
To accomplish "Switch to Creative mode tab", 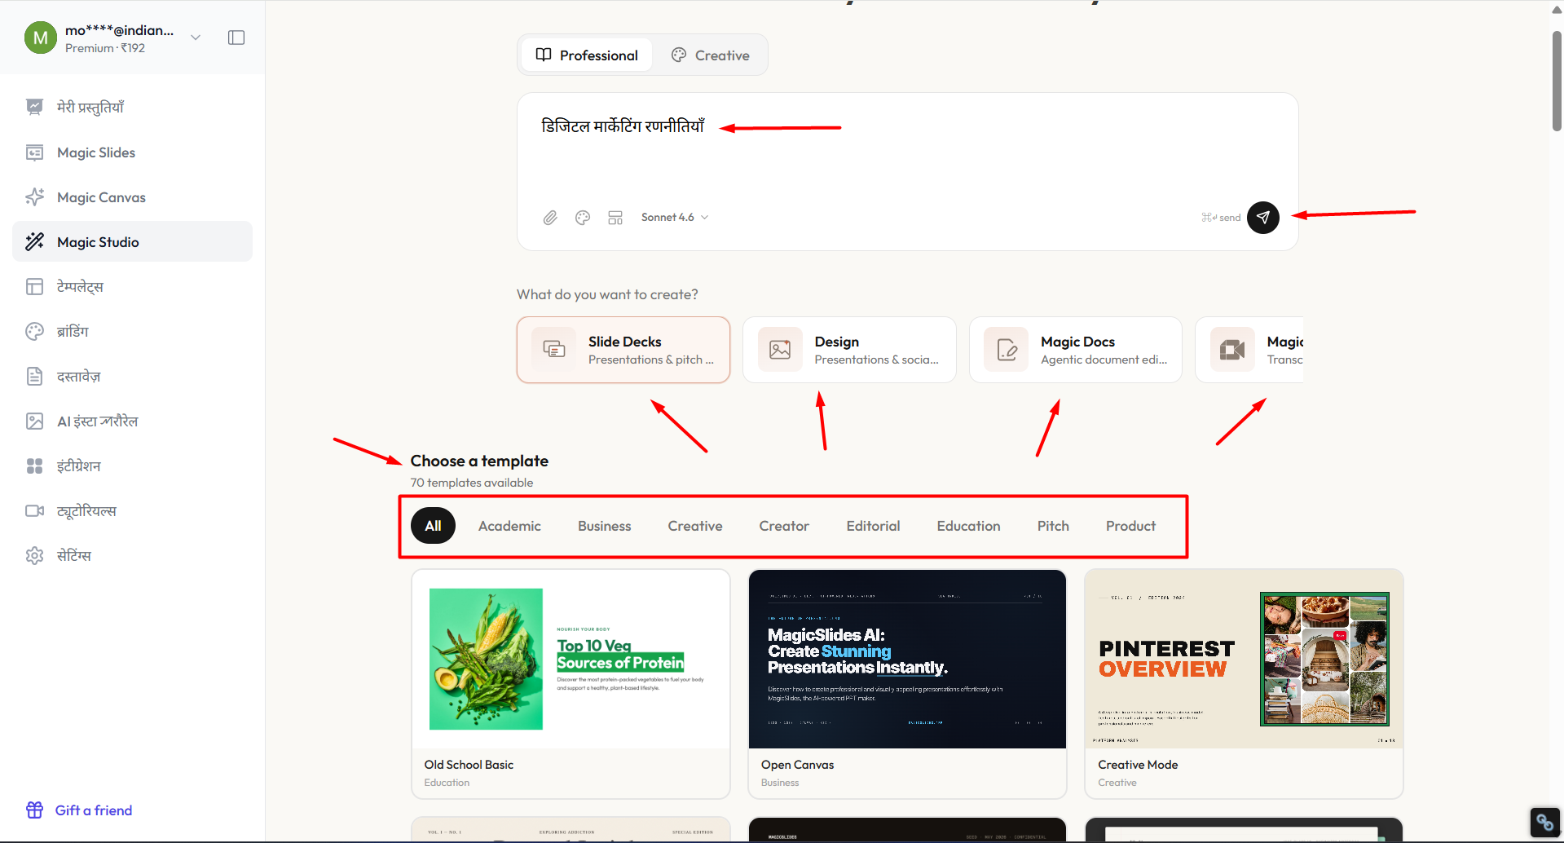I will click(x=711, y=55).
